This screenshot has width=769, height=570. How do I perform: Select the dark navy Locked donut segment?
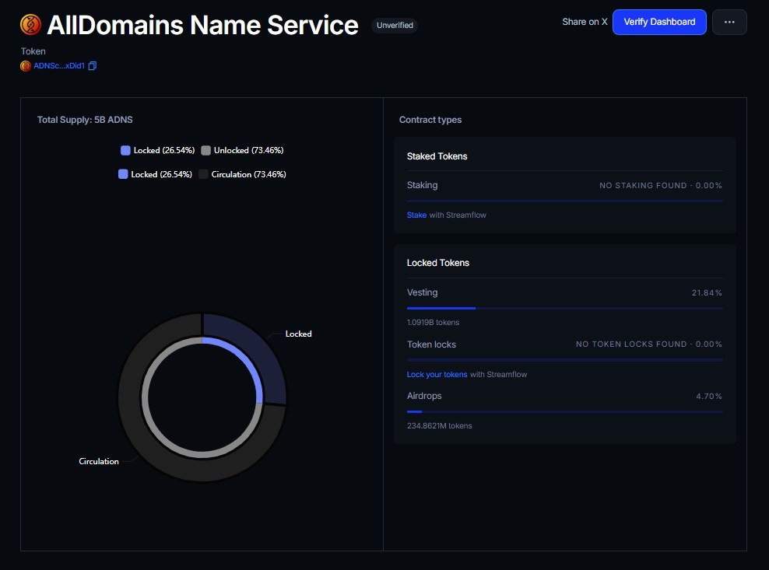253,360
